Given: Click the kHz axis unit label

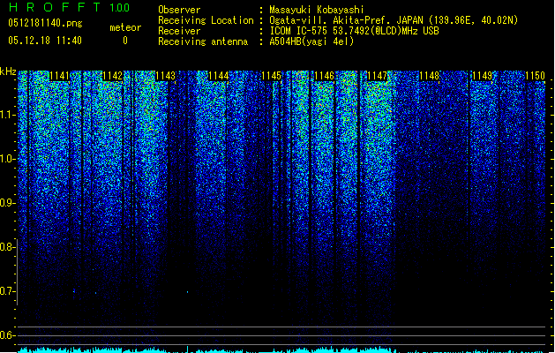Looking at the screenshot, I should (8, 71).
